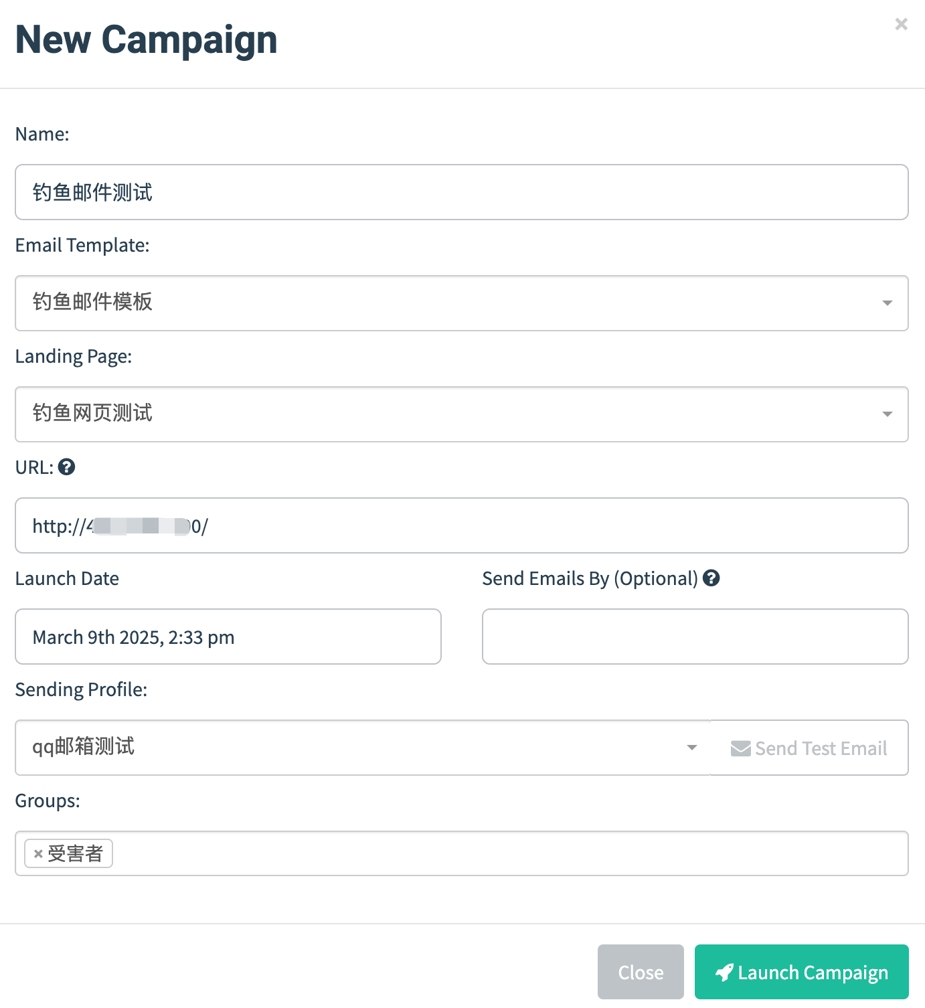
Task: Click the envelope icon beside Send Test Email
Action: [x=740, y=748]
